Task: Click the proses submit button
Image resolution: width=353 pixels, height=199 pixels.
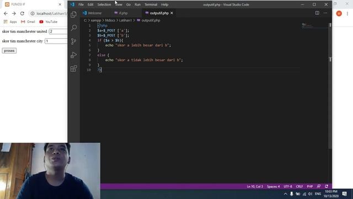Action: pos(9,50)
